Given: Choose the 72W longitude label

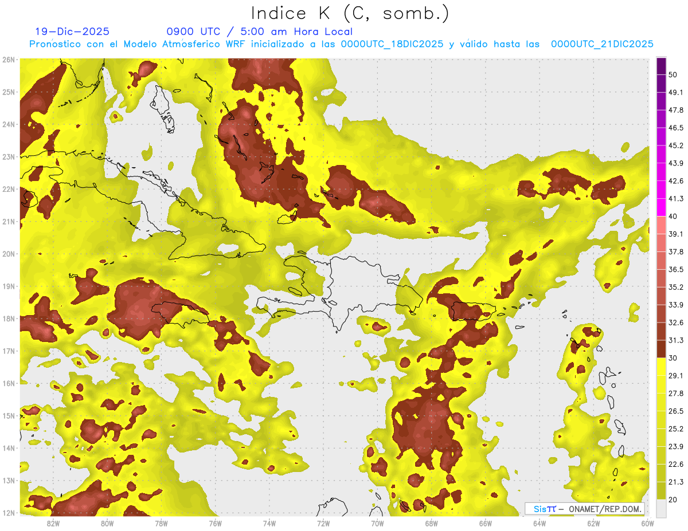Looking at the screenshot, I should tap(323, 524).
